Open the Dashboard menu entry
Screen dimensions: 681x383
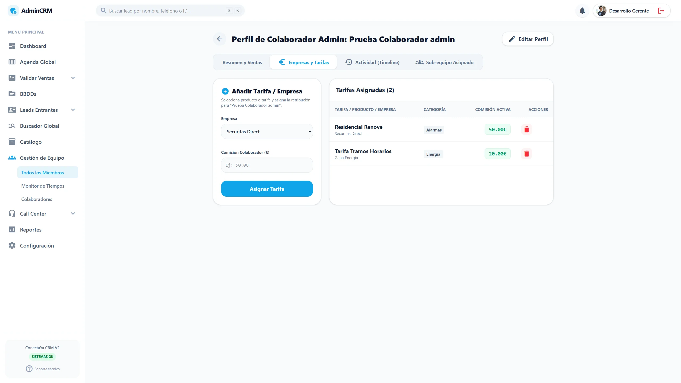(43, 46)
